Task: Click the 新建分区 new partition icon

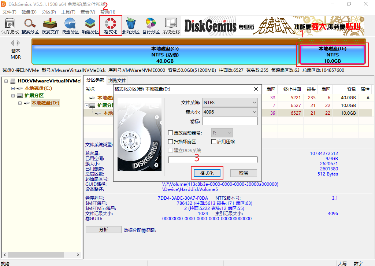Action: pyautogui.click(x=90, y=26)
